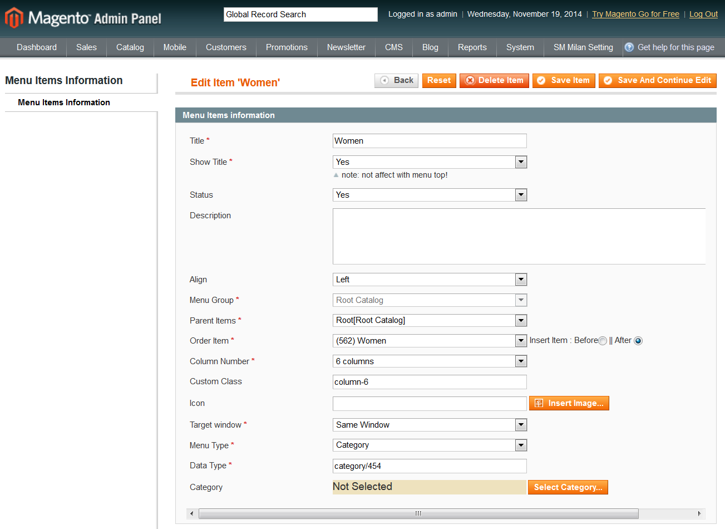Screen dimensions: 725x529
Task: Open the System menu
Action: coord(520,47)
